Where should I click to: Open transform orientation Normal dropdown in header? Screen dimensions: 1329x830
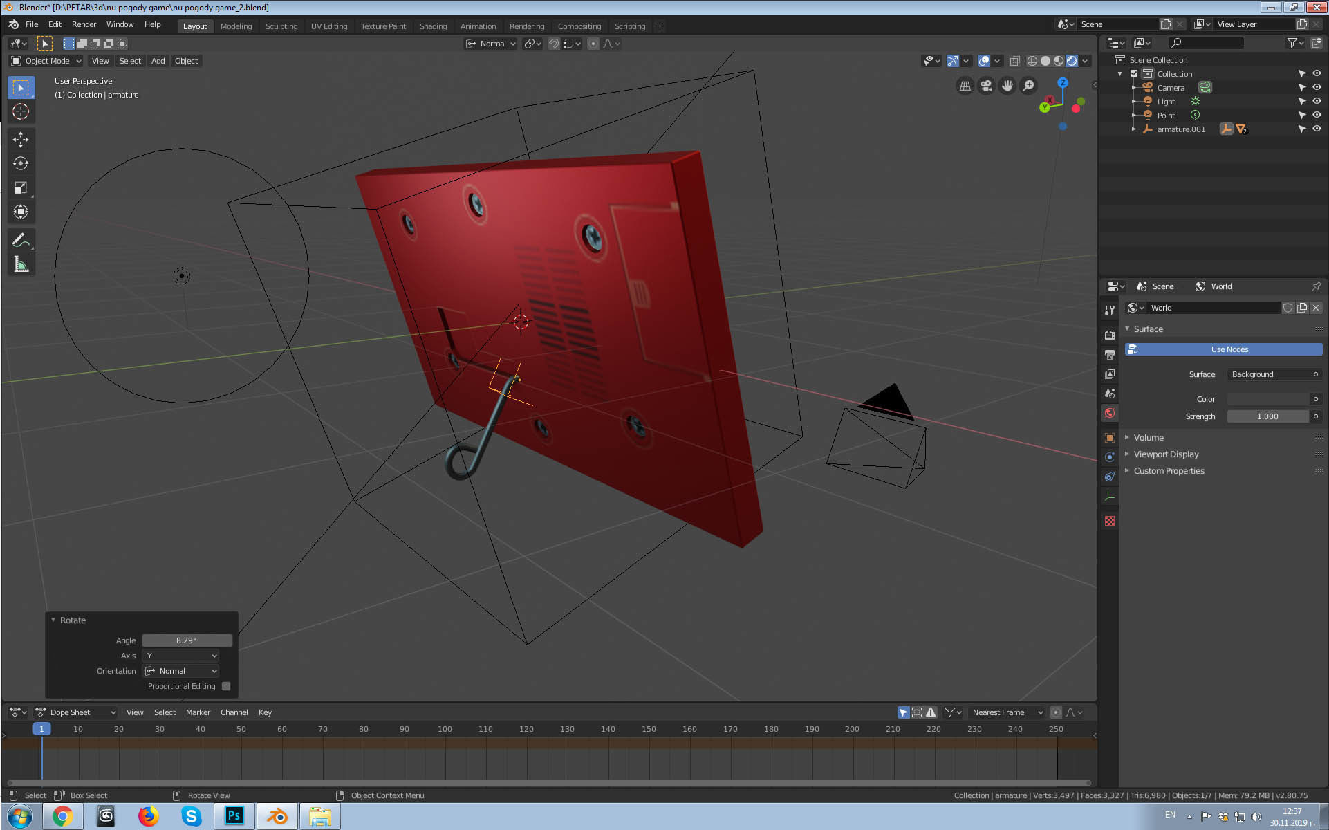[x=491, y=44]
